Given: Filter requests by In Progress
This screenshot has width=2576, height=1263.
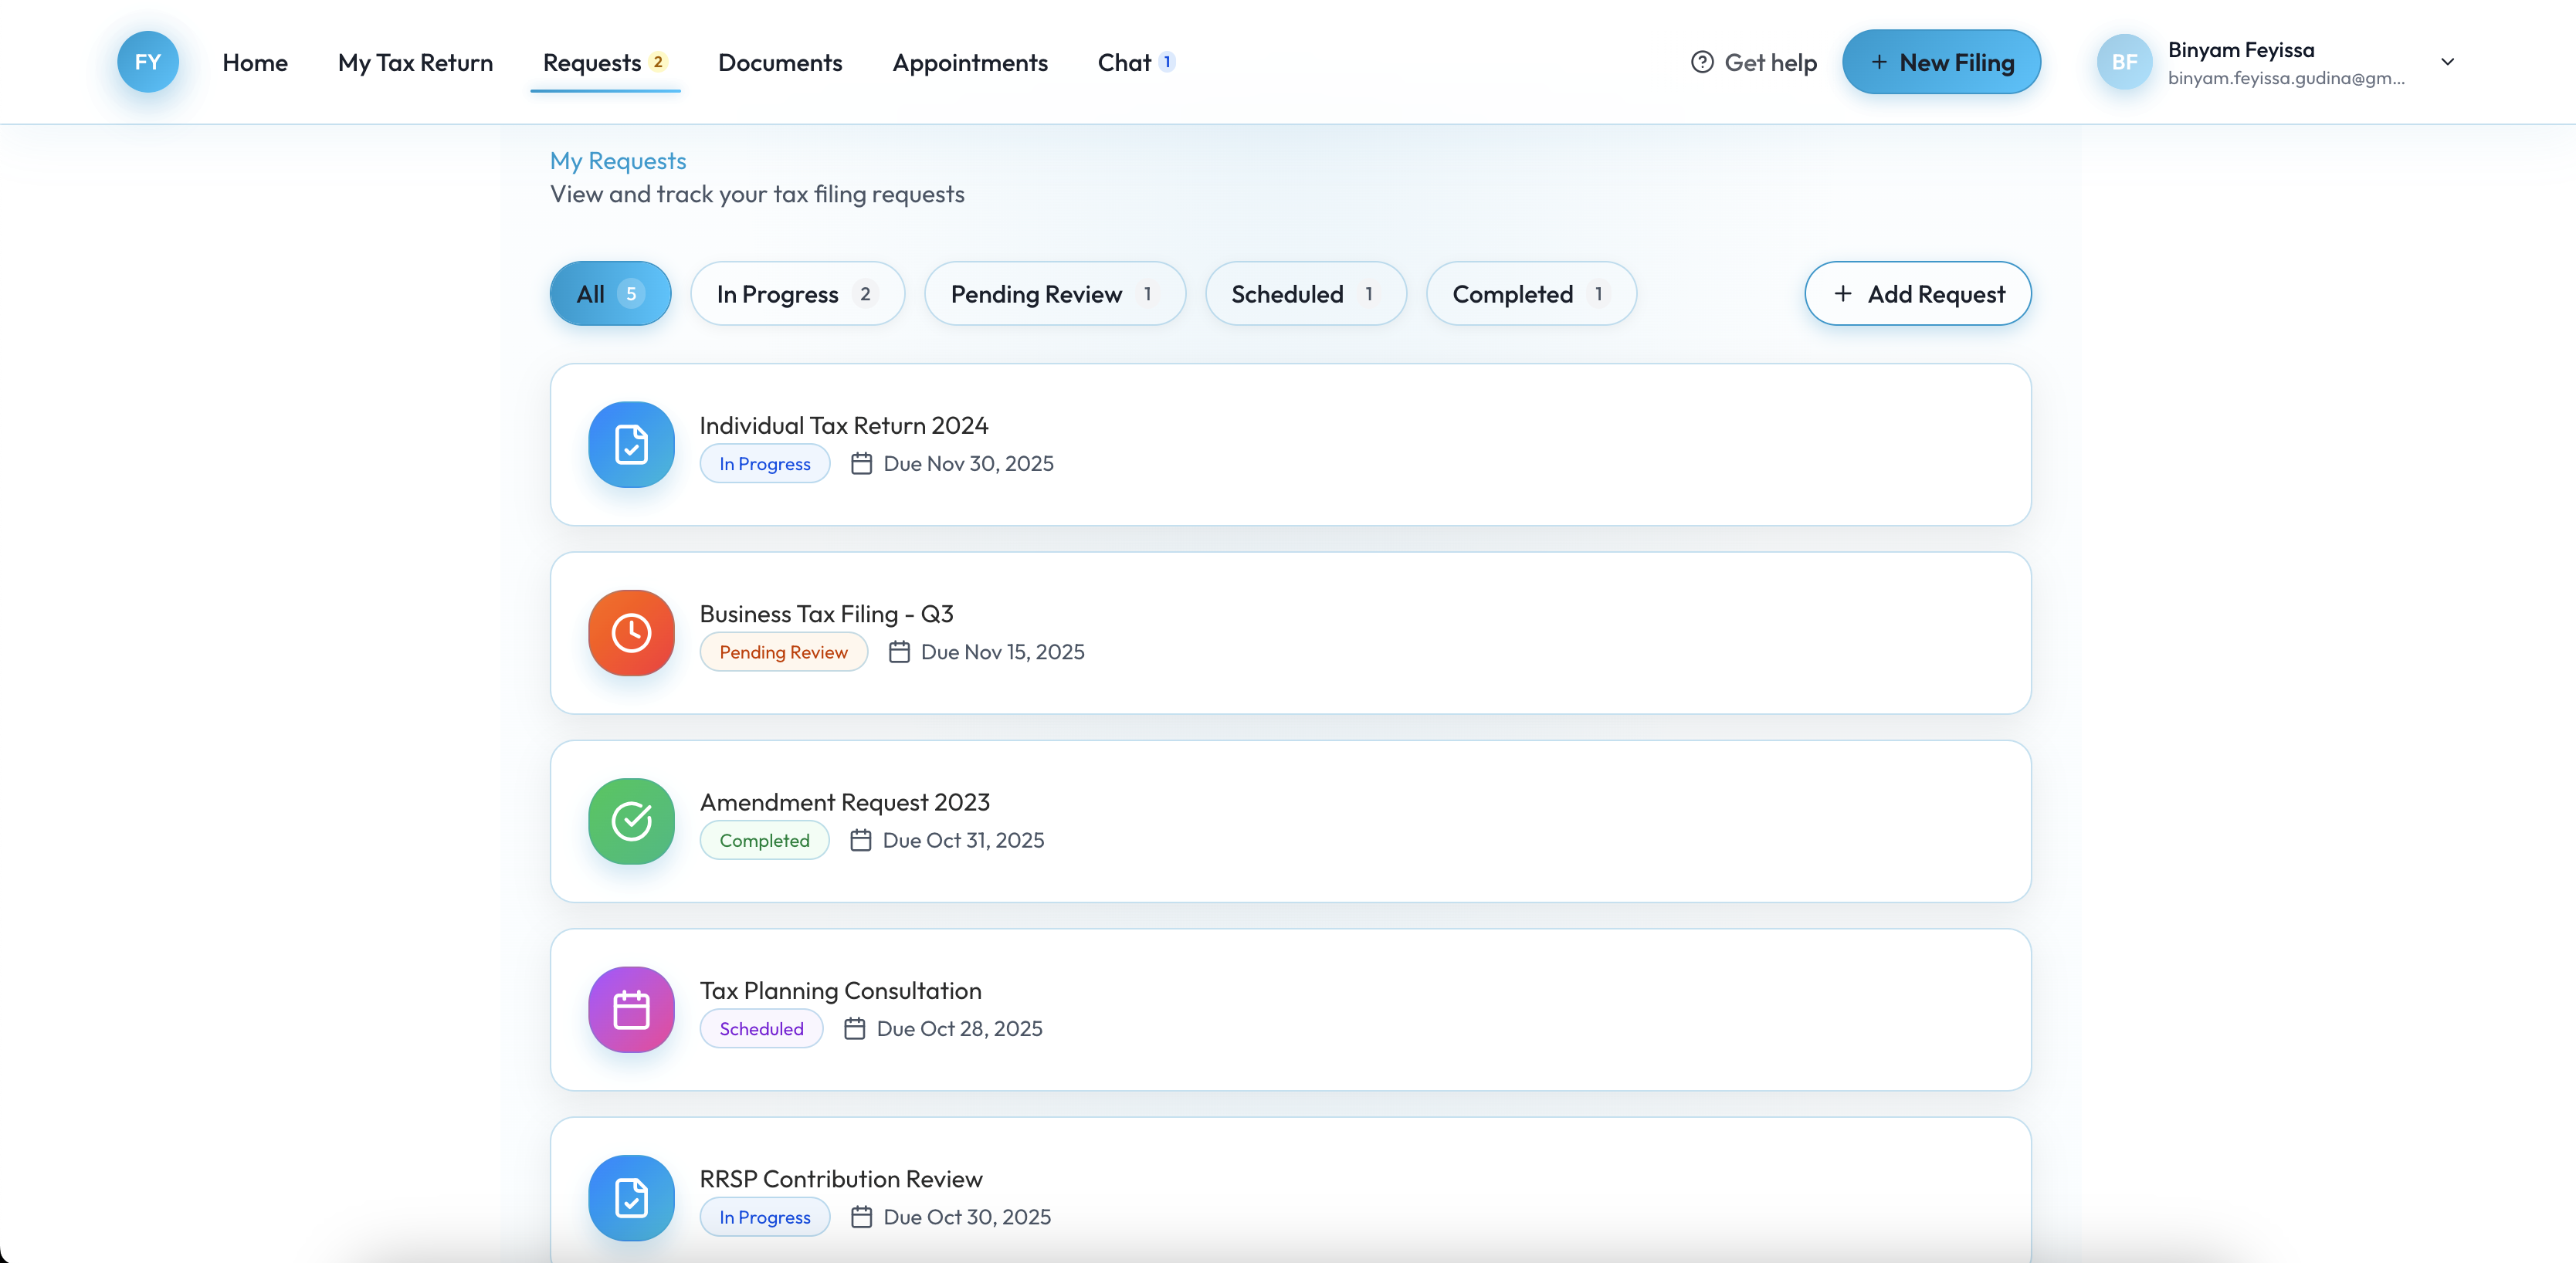Looking at the screenshot, I should (796, 294).
